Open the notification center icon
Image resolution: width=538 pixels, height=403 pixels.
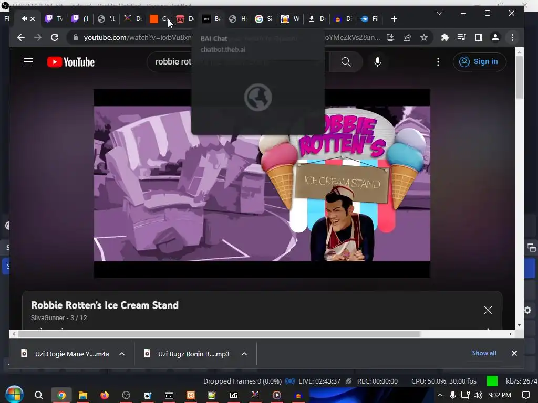tap(525, 395)
